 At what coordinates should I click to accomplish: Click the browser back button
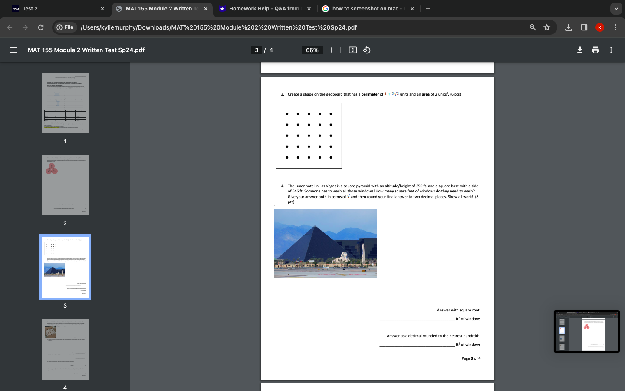[10, 27]
